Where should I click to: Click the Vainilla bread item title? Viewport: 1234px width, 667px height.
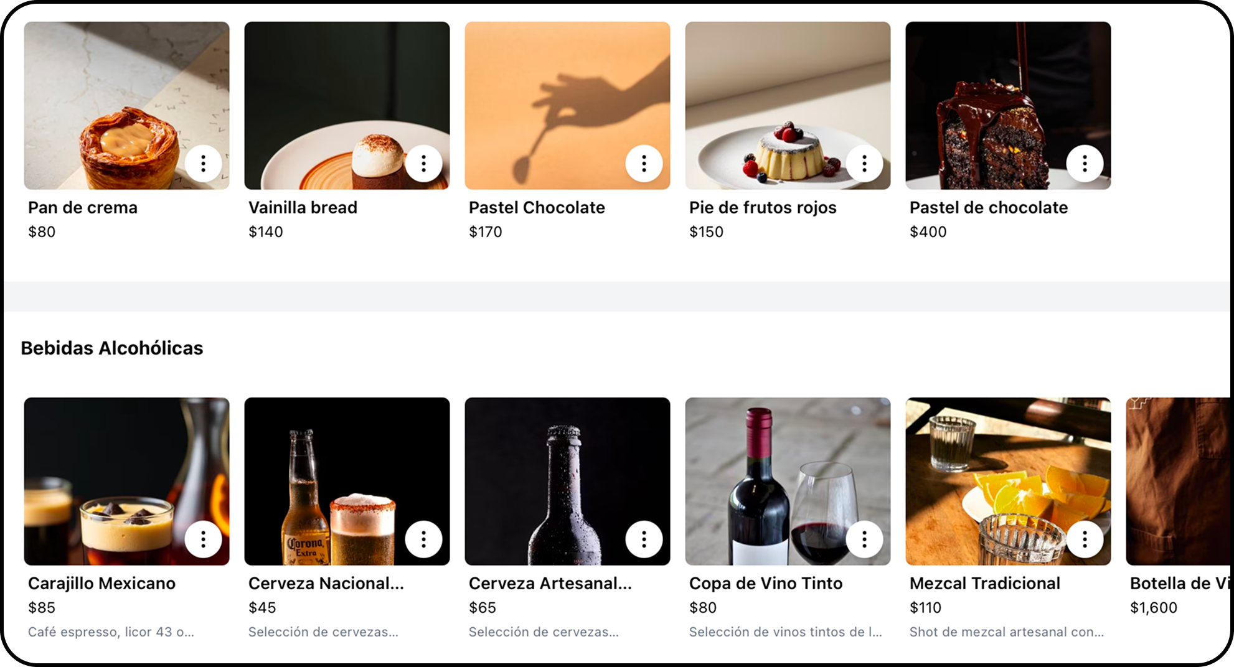303,208
